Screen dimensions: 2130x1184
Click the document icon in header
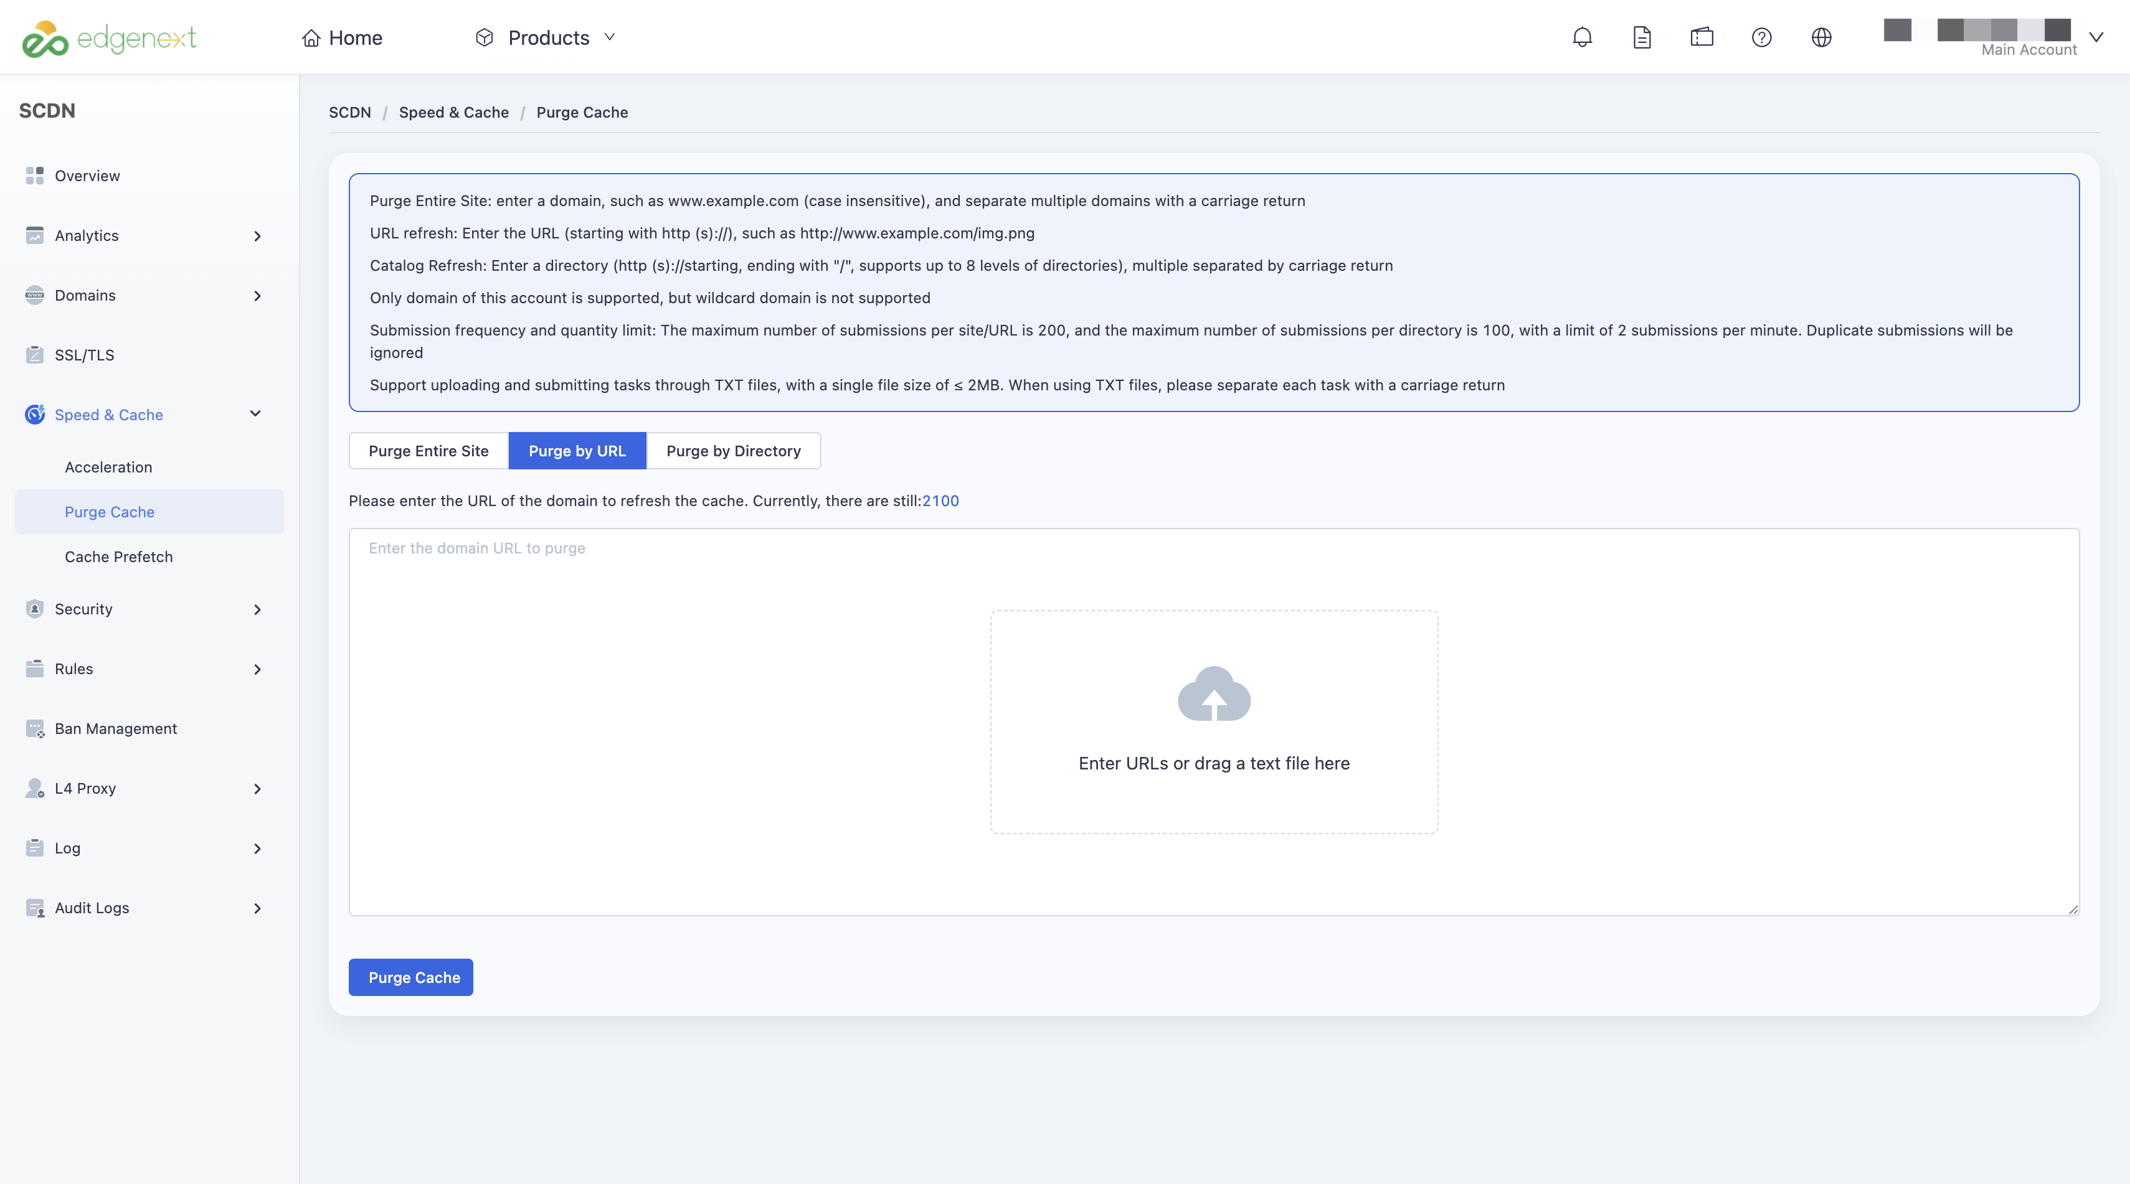1641,37
